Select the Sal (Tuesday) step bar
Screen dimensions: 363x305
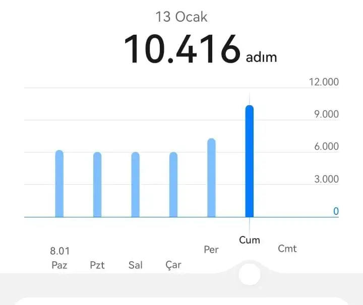(135, 185)
